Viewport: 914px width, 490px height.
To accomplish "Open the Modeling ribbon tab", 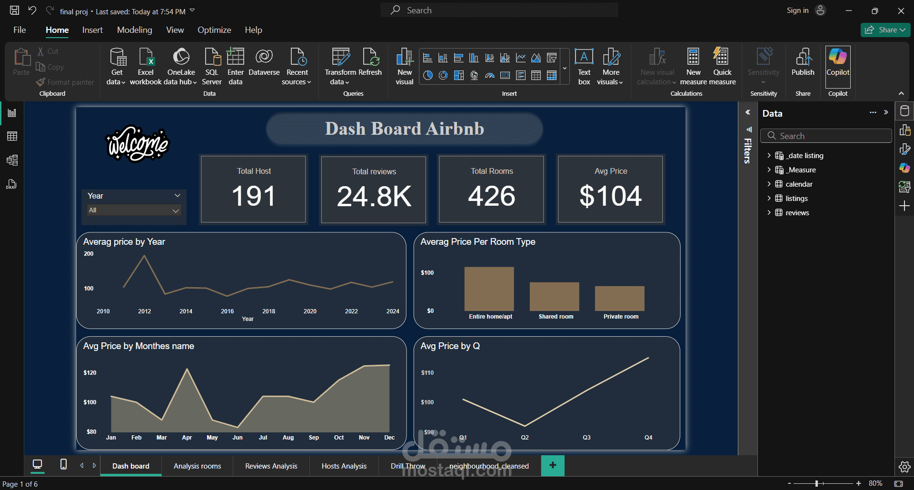I will 135,30.
